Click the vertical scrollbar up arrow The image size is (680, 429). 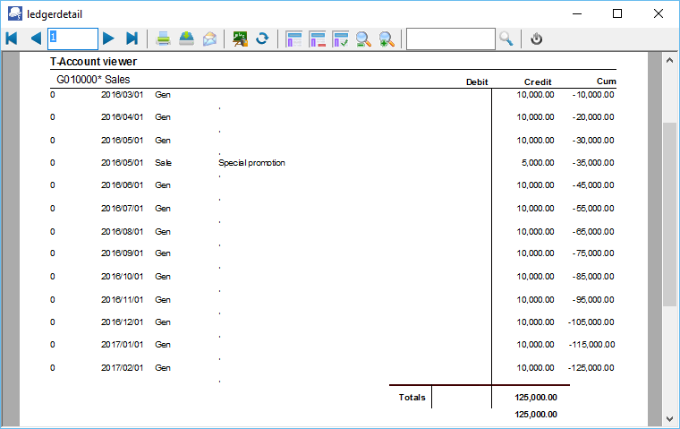(669, 60)
